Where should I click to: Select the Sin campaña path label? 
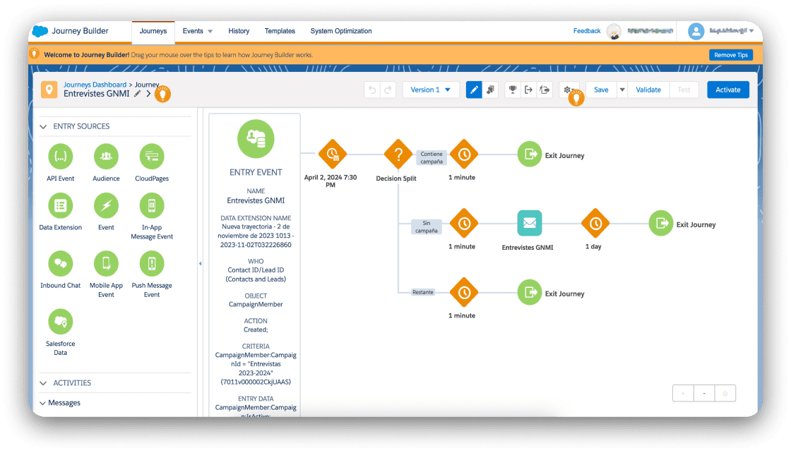tap(427, 226)
